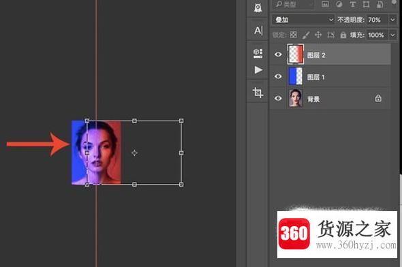Click the crop icon in side dock
This screenshot has height=267, width=402.
click(x=258, y=93)
